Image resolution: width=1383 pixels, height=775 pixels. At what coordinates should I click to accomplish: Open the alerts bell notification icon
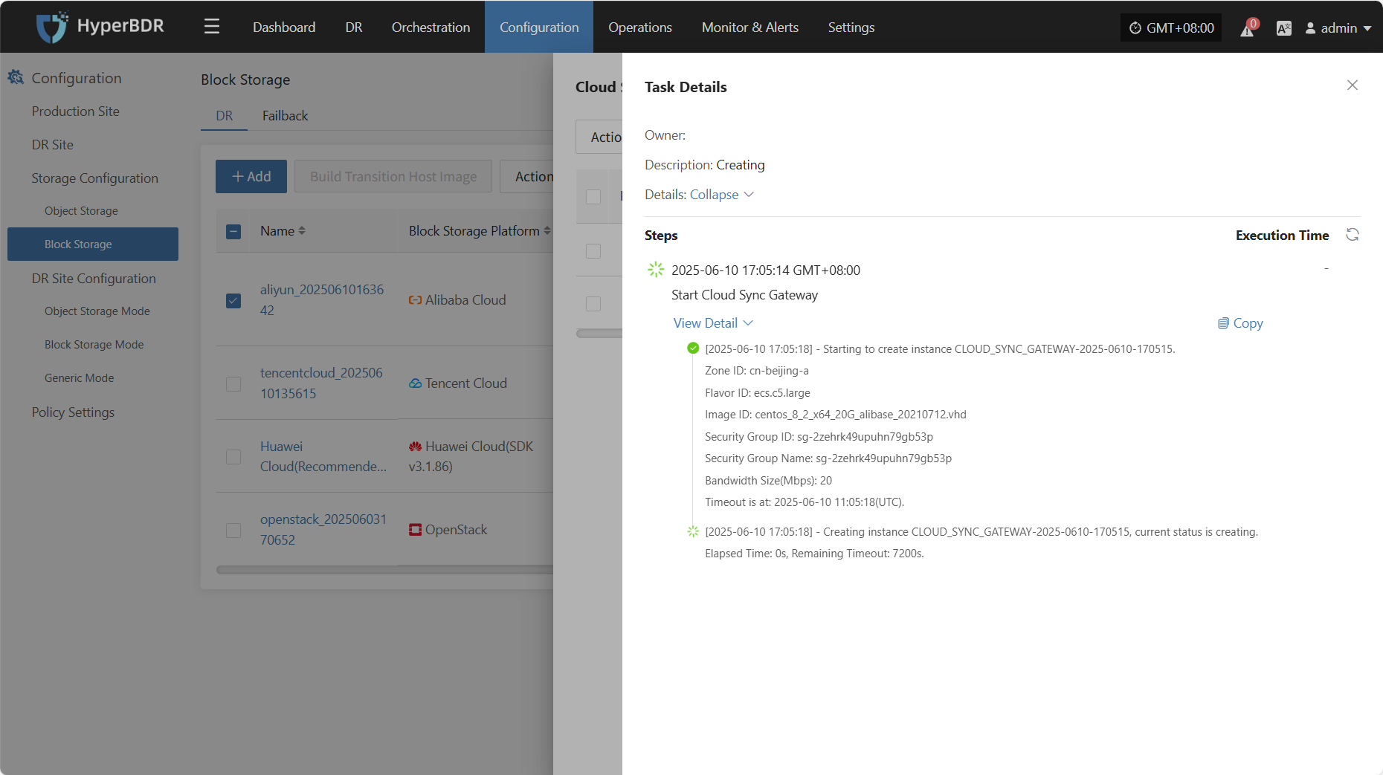tap(1248, 28)
